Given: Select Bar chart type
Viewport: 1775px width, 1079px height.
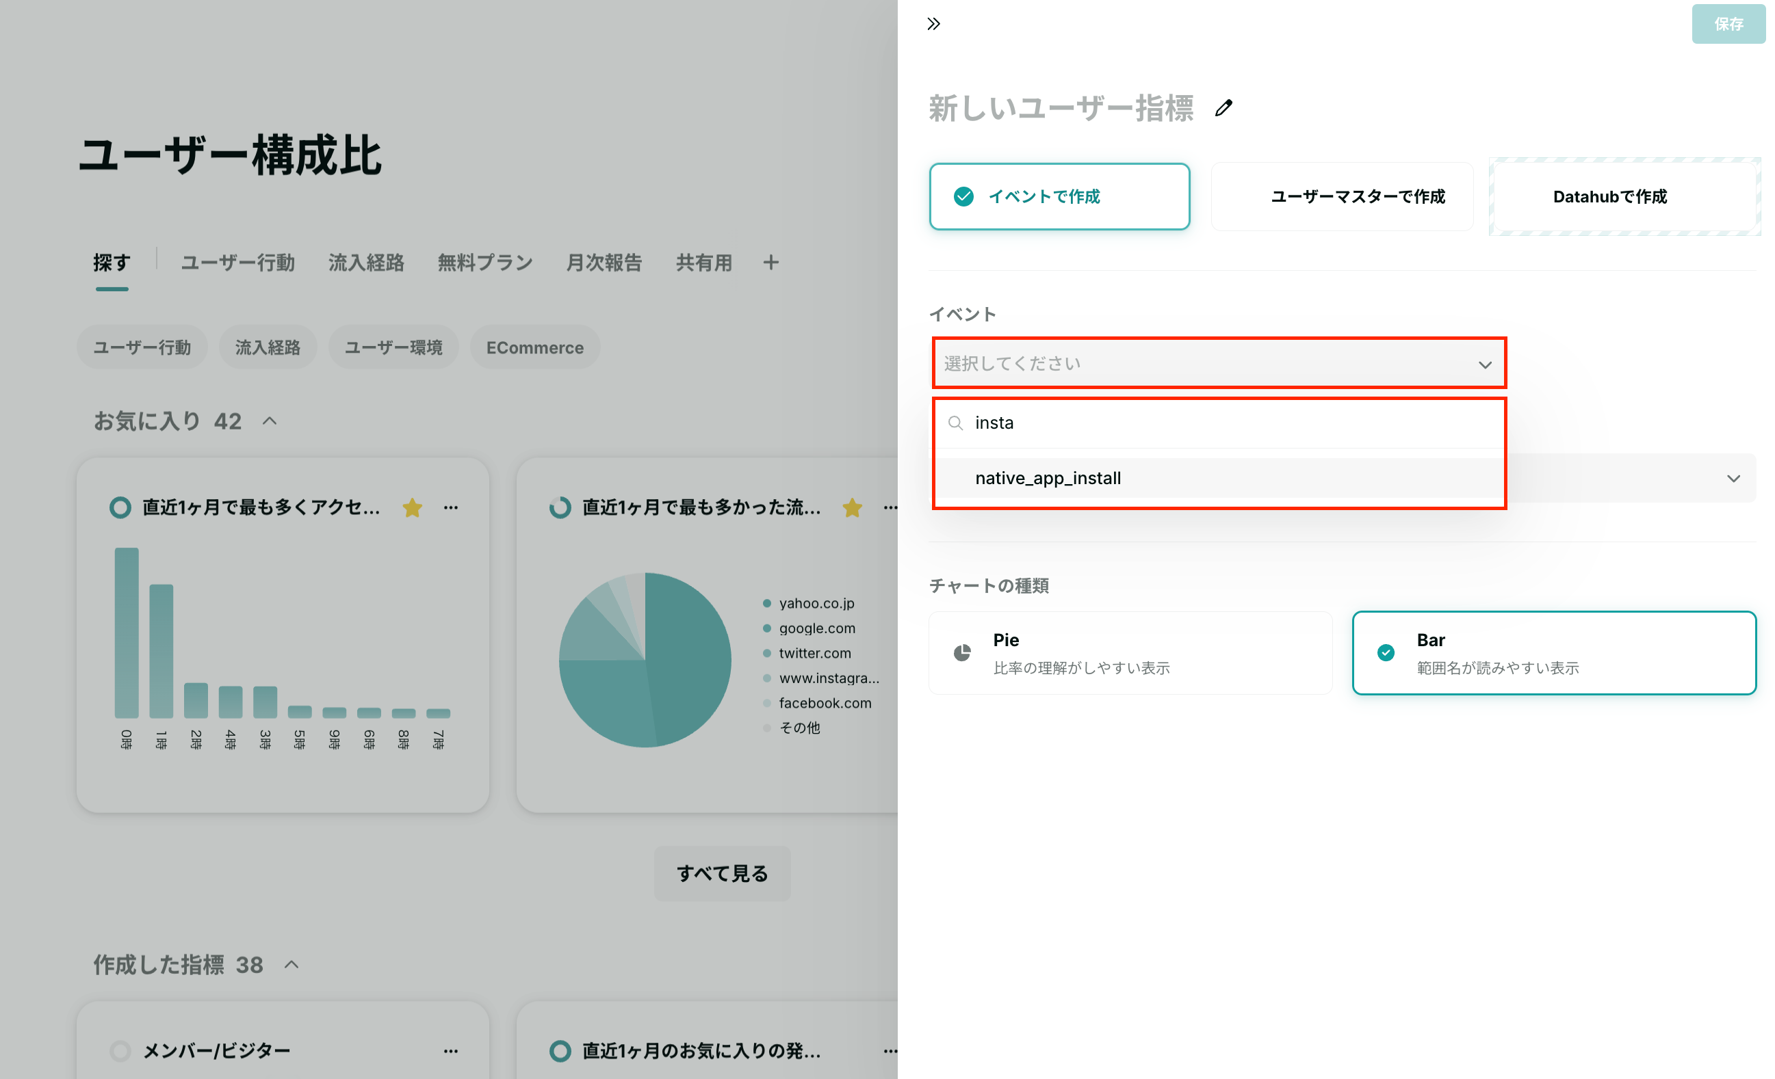Looking at the screenshot, I should click(1554, 653).
